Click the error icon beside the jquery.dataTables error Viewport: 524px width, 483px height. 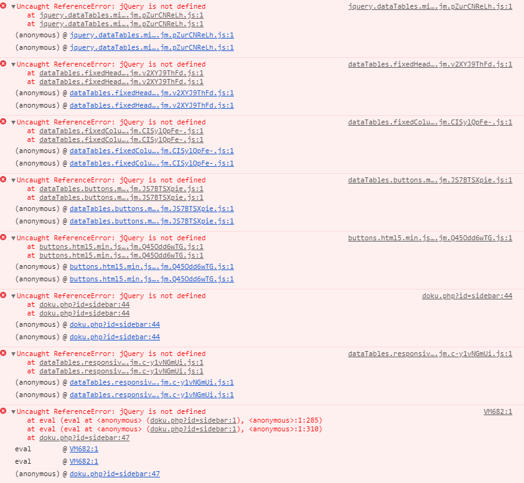coord(4,6)
